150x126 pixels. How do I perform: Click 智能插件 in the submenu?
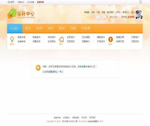[101, 37]
